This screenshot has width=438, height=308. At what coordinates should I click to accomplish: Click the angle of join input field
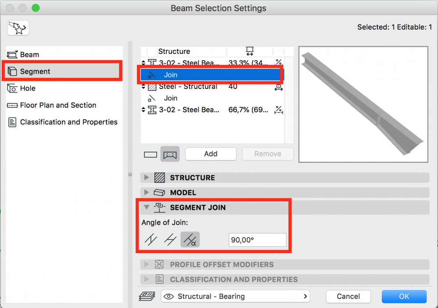pos(258,240)
